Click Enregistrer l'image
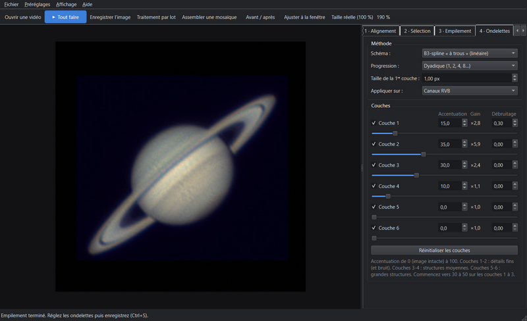This screenshot has height=321, width=527. click(110, 17)
